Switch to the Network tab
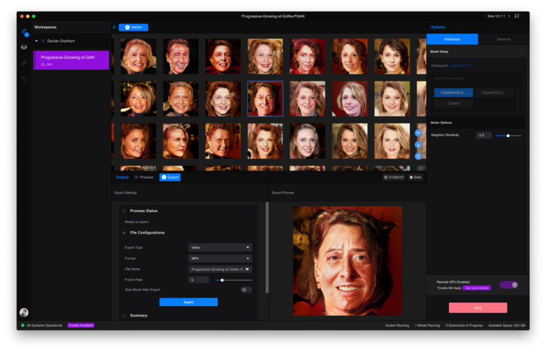This screenshot has height=352, width=546. click(503, 39)
